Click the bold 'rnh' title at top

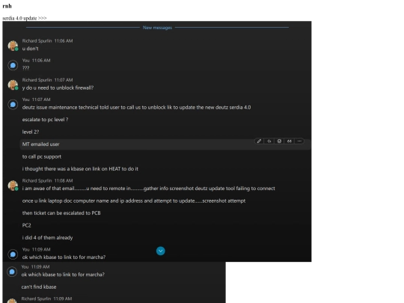pos(7,6)
